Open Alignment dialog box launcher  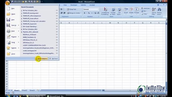(81, 16)
